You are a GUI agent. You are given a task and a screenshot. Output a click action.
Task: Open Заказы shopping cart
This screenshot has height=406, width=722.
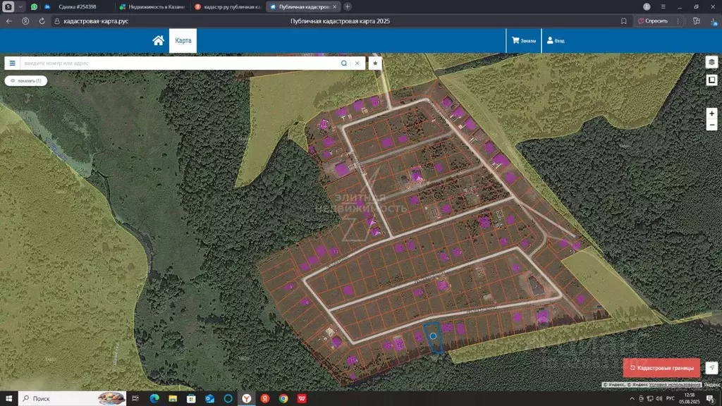coord(524,41)
